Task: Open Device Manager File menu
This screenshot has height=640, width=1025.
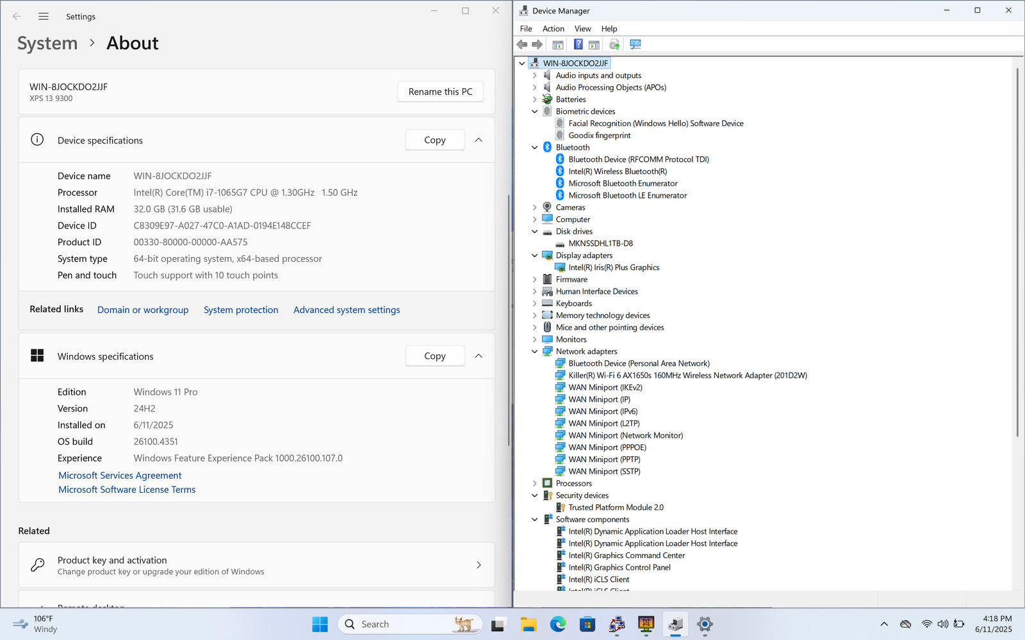Action: [526, 29]
